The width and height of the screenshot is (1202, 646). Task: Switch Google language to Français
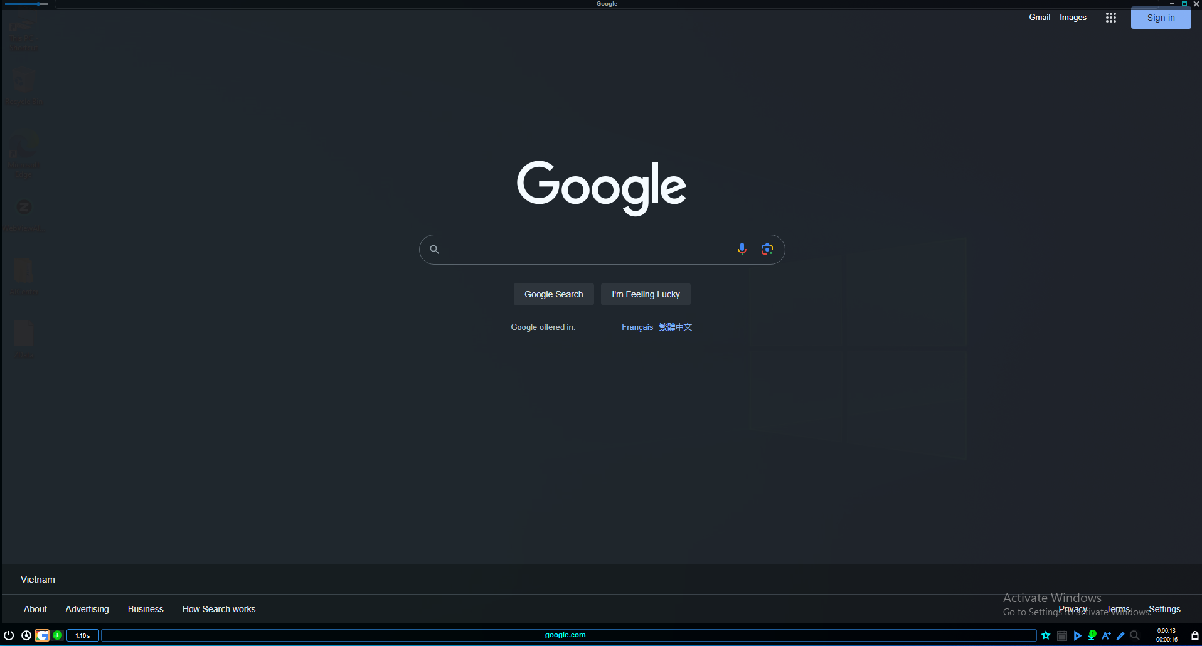[x=637, y=327]
